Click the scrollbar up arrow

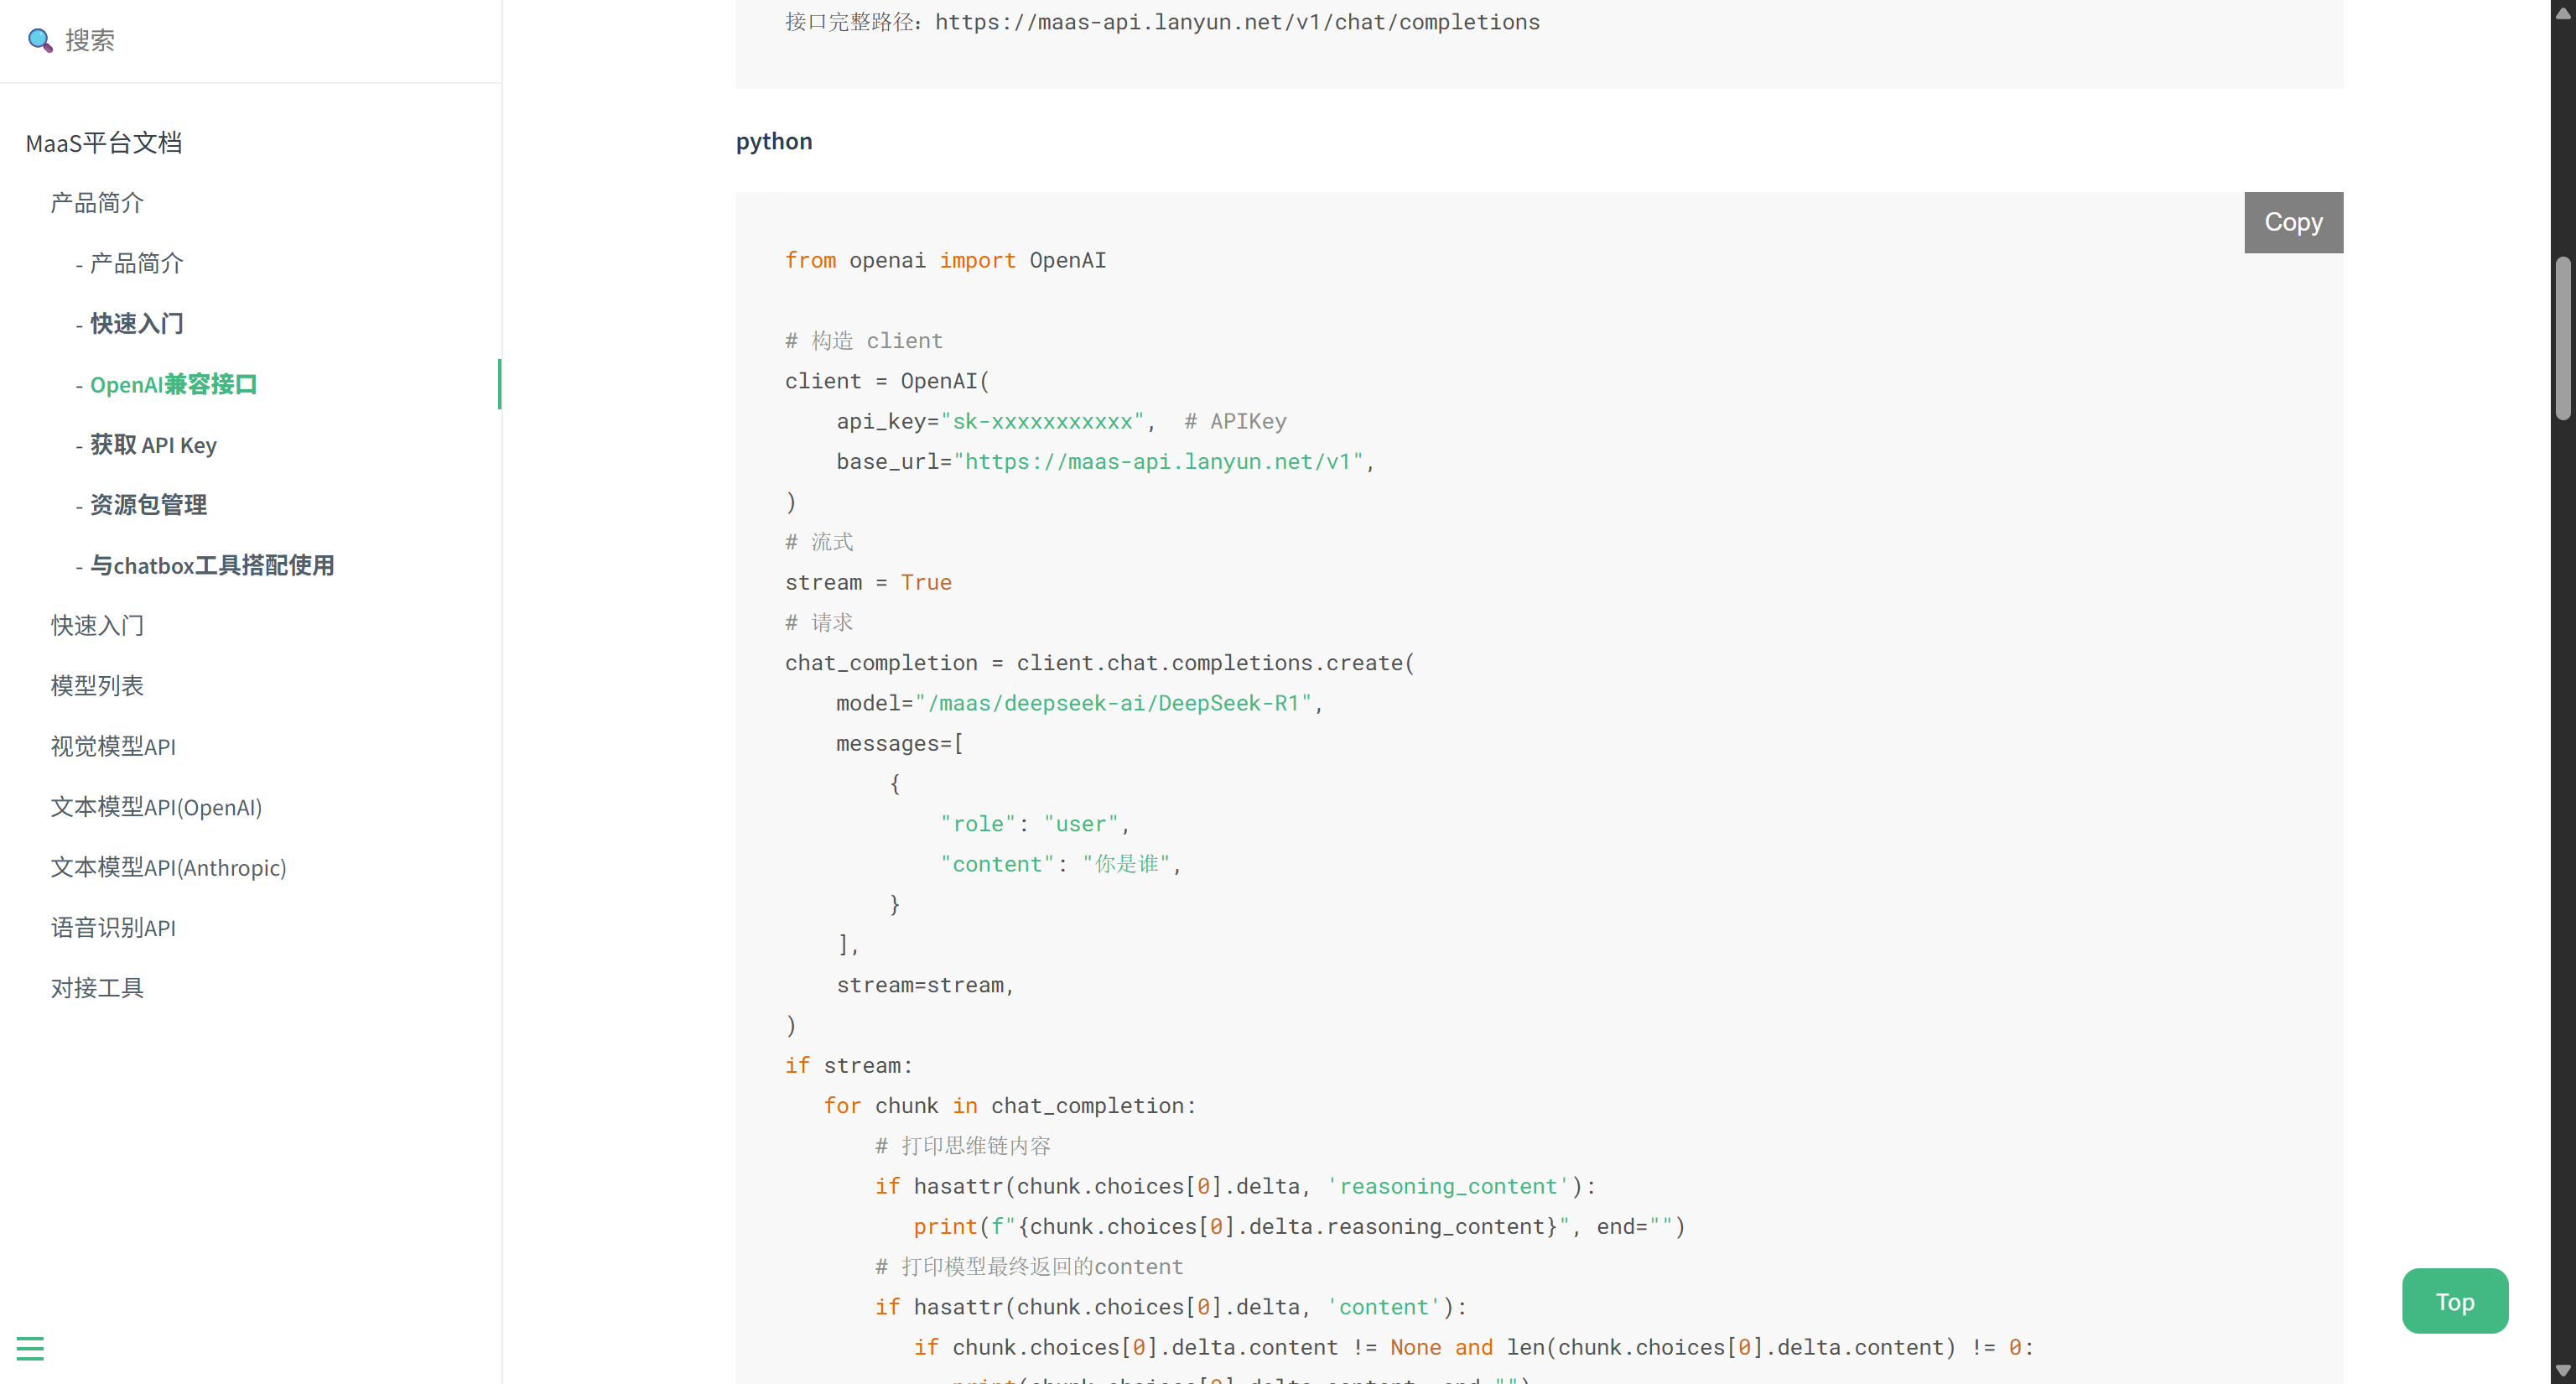coord(2563,13)
